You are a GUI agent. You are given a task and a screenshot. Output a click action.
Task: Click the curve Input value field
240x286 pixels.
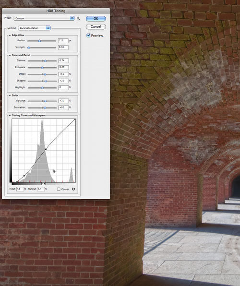tap(20, 189)
